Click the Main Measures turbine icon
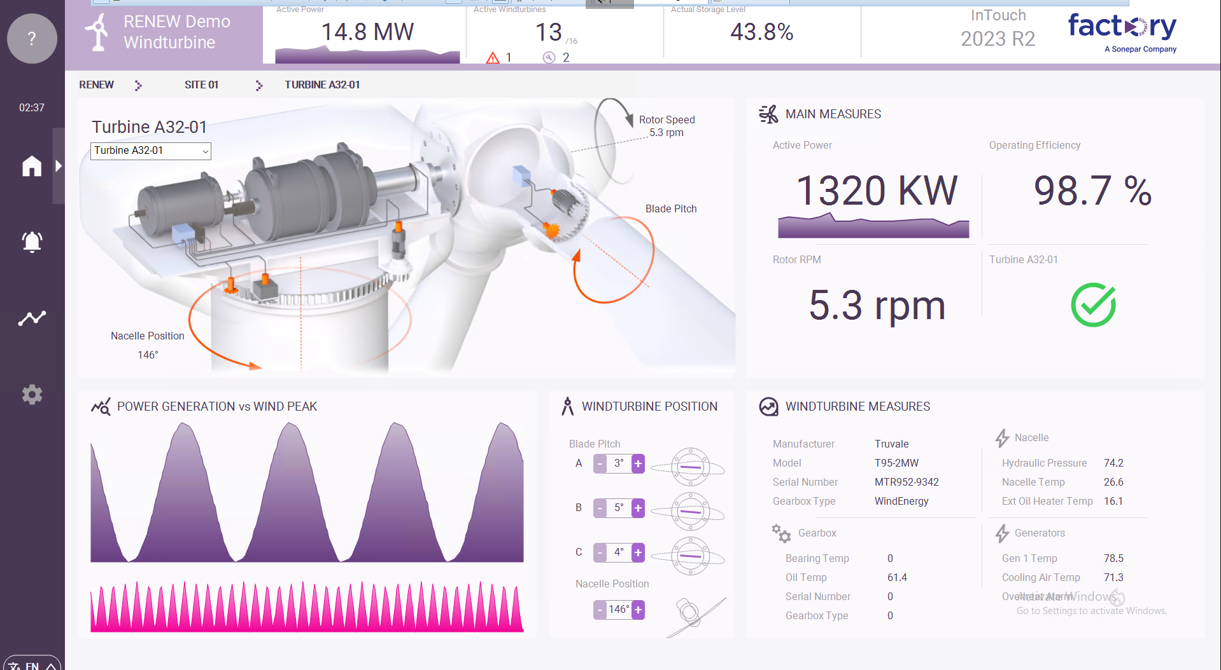The height and width of the screenshot is (670, 1221). (x=768, y=114)
